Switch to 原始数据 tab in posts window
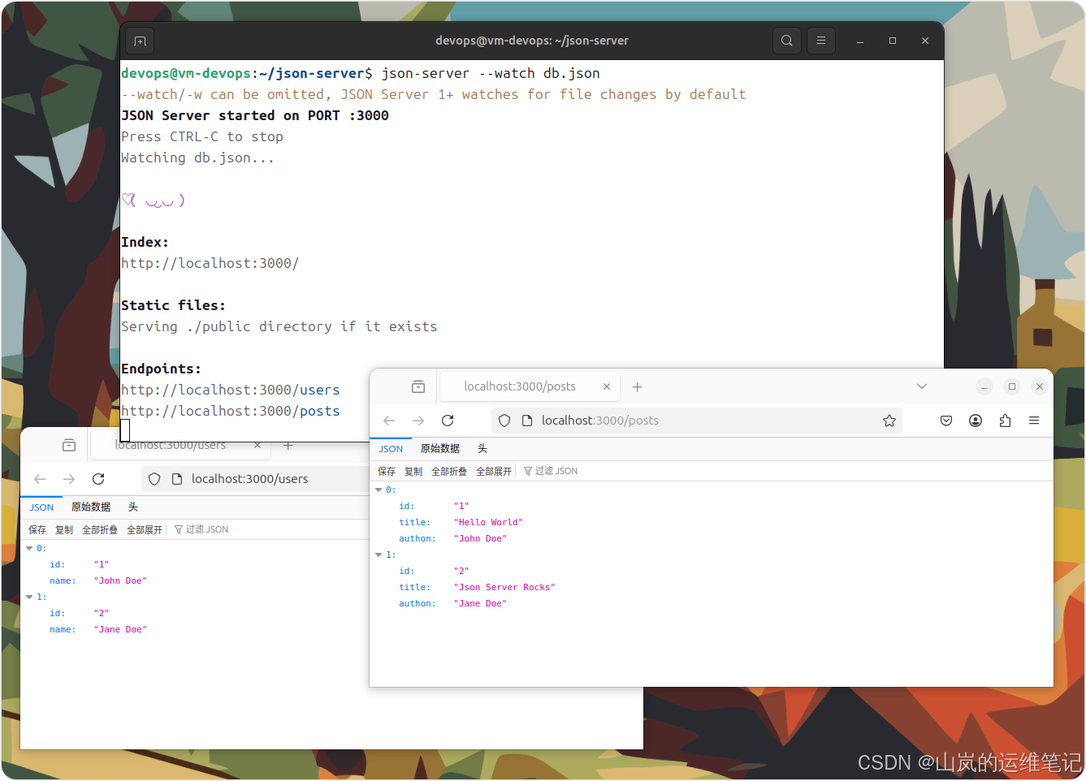 pos(440,449)
